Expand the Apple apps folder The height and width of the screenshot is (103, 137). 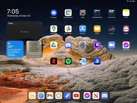pyautogui.click(x=82, y=13)
